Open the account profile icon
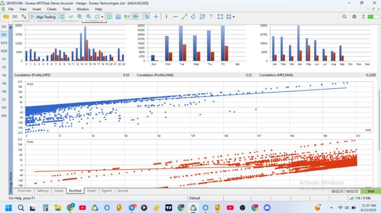The height and width of the screenshot is (213, 381). (x=354, y=17)
